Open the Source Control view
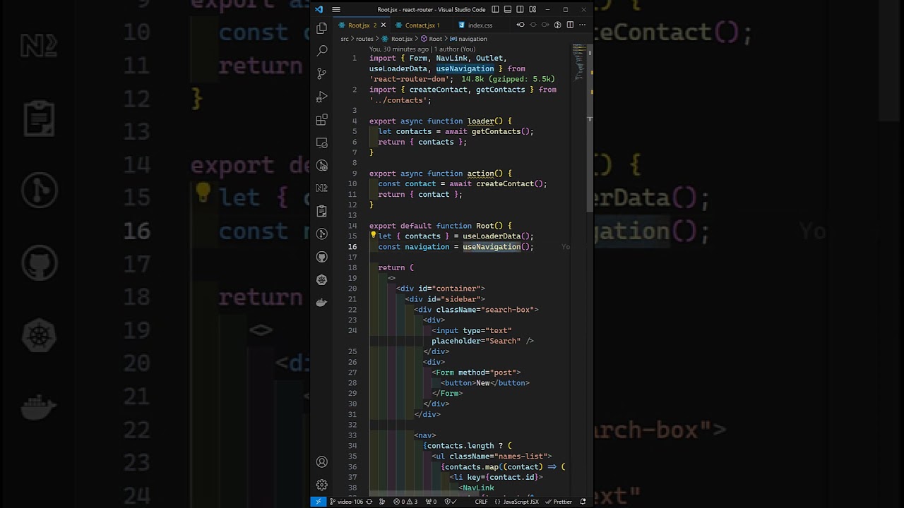904x508 pixels. [x=322, y=73]
